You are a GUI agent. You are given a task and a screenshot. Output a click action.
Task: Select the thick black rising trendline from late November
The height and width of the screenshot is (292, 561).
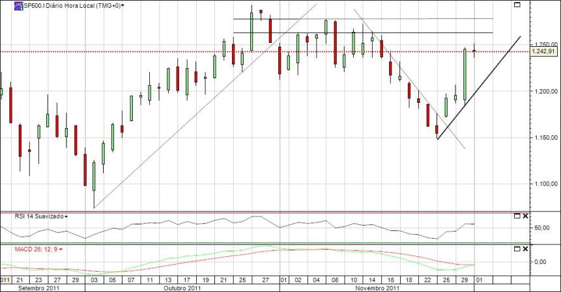[479, 87]
